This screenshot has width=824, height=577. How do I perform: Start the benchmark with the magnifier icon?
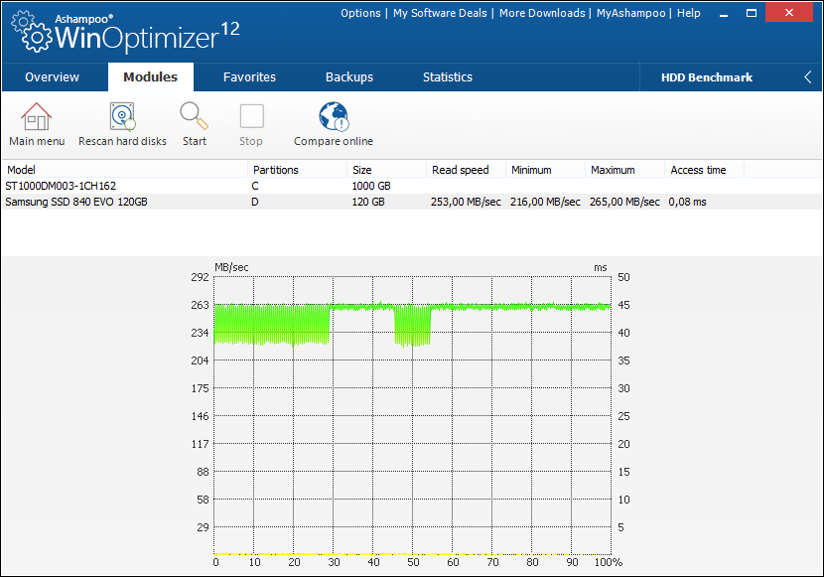tap(194, 116)
